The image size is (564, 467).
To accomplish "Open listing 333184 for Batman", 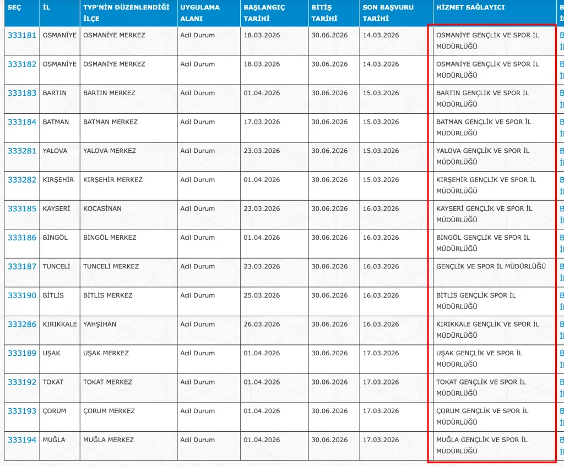I will pyautogui.click(x=22, y=122).
